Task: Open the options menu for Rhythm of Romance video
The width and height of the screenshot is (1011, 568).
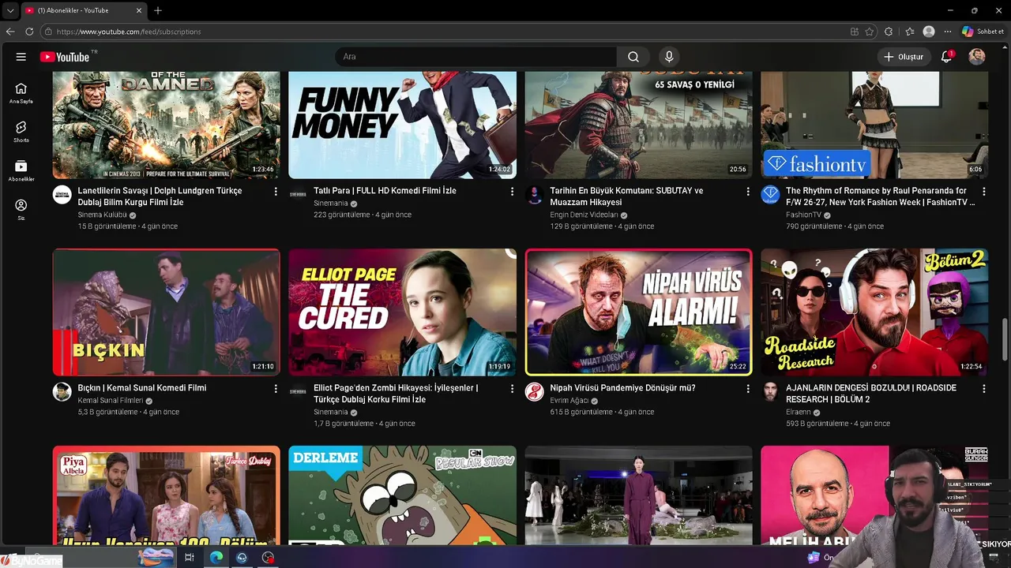Action: 984,192
